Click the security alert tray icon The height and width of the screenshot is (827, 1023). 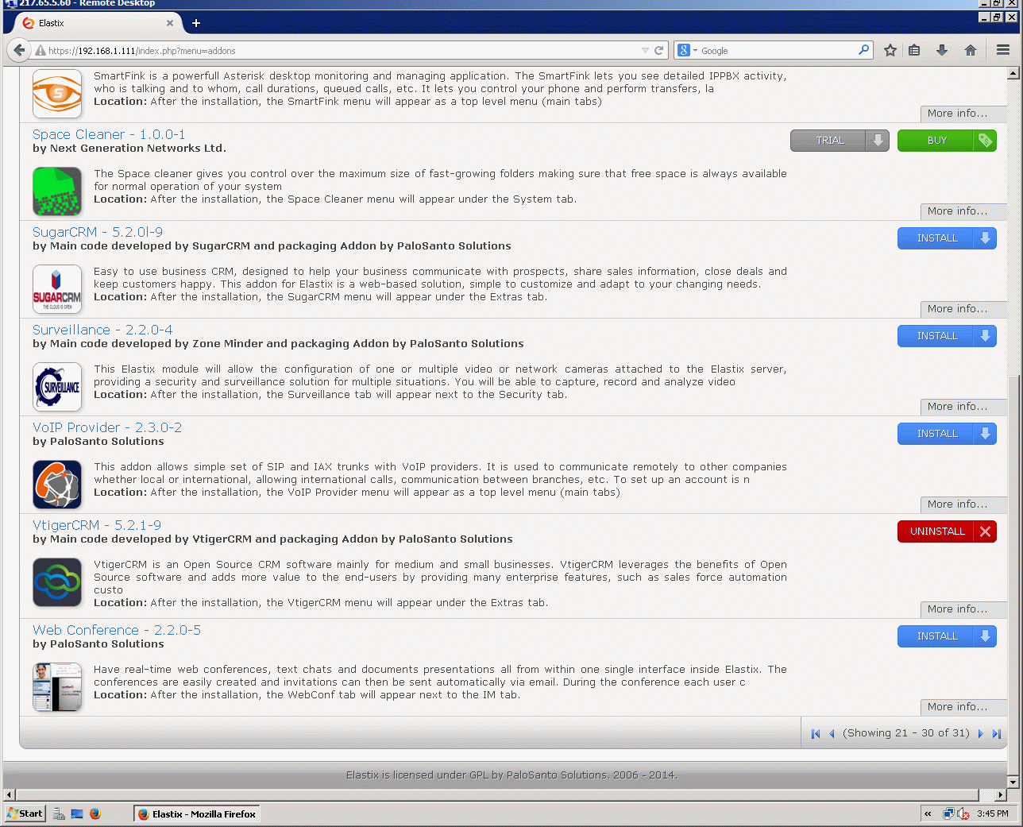click(963, 813)
